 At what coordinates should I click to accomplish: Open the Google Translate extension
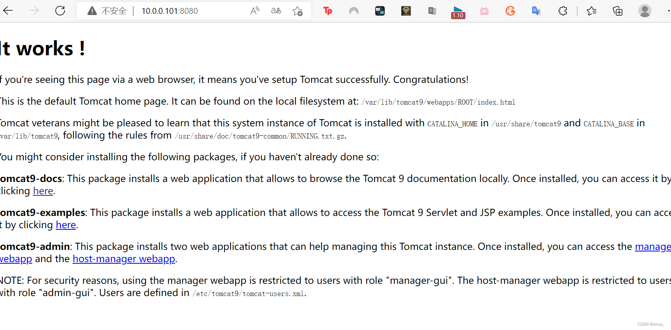(x=536, y=11)
